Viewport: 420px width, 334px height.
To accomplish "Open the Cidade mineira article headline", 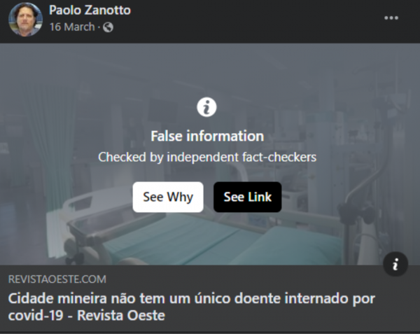I will [x=192, y=307].
